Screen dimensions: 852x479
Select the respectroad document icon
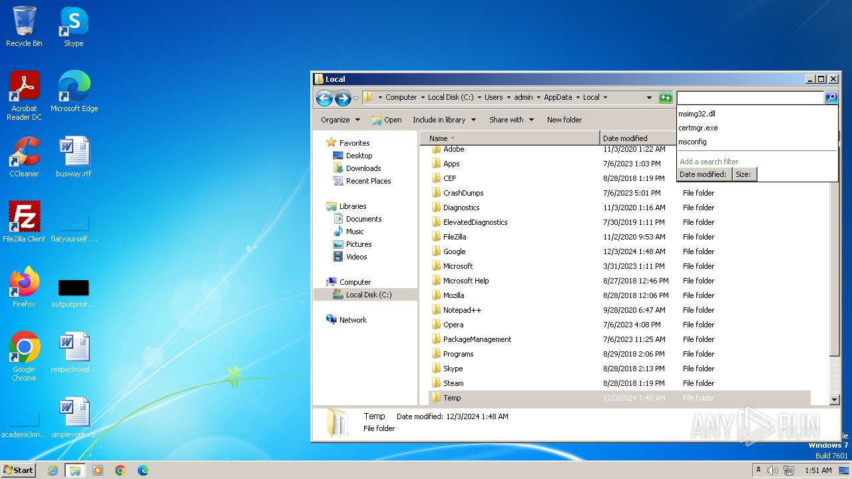(x=74, y=353)
